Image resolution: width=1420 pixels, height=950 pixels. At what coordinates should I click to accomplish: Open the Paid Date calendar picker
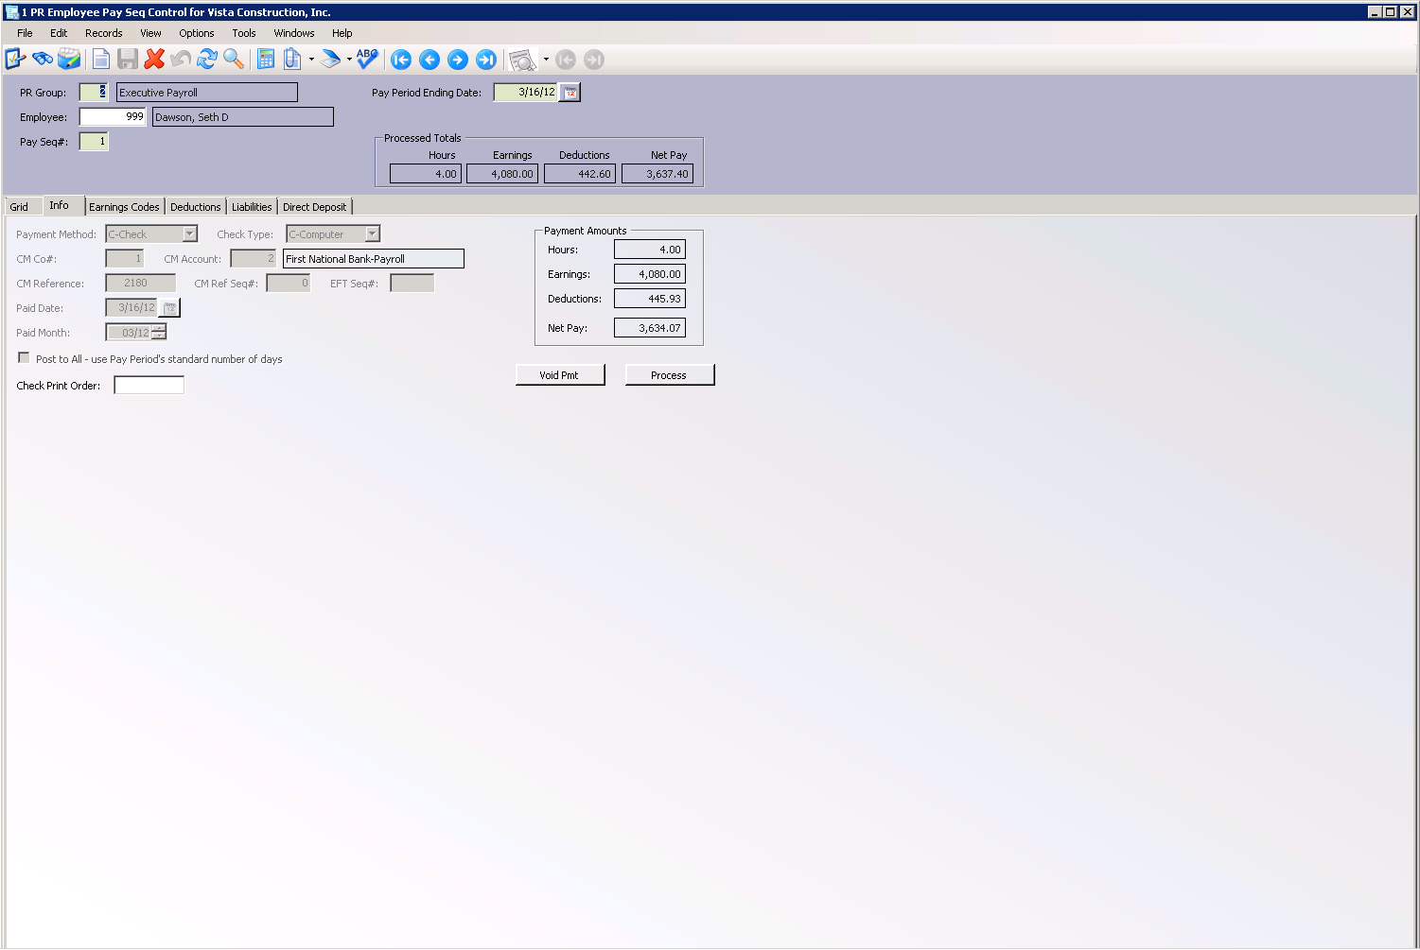[170, 308]
